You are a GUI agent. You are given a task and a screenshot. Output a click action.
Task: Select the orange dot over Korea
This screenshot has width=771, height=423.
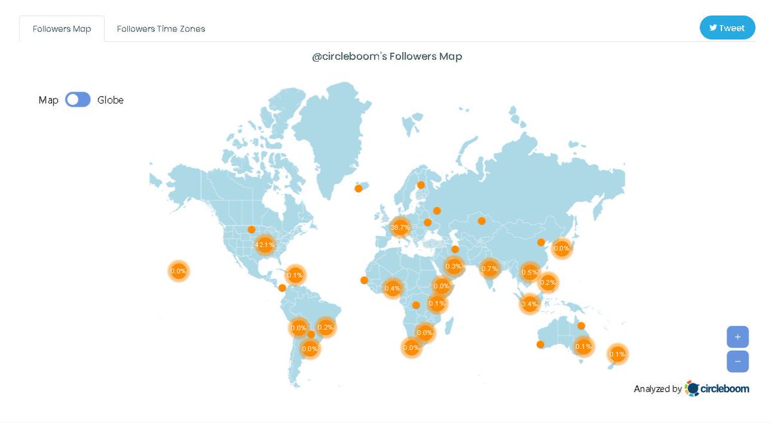pyautogui.click(x=541, y=242)
